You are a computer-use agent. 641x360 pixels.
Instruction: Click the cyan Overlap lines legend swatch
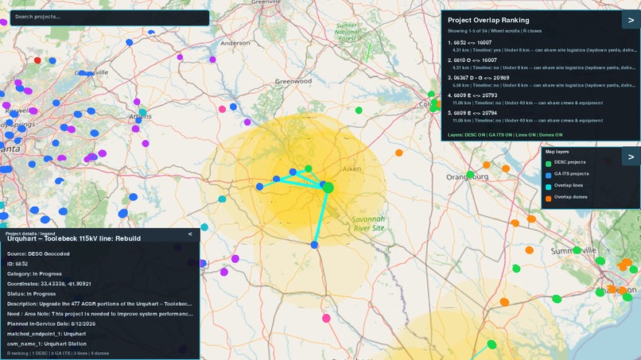pos(548,187)
